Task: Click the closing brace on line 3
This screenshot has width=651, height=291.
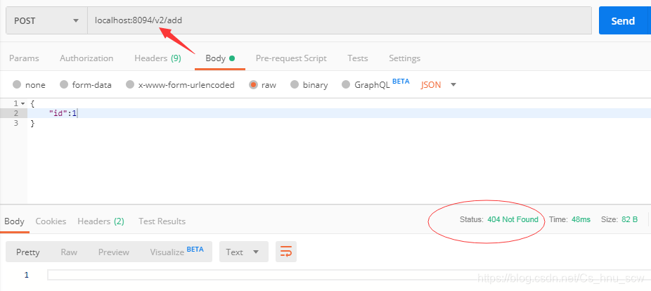Action: coord(32,123)
